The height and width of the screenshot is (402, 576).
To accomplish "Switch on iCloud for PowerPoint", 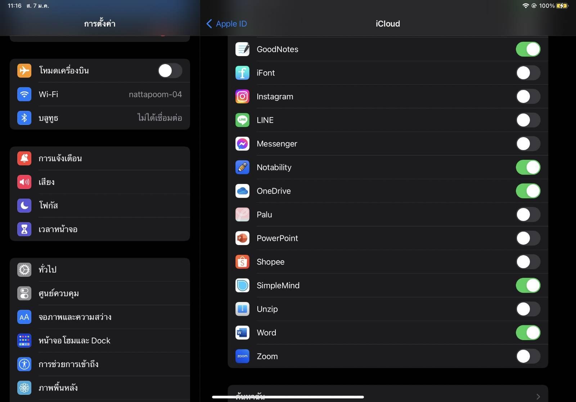I will coord(528,238).
